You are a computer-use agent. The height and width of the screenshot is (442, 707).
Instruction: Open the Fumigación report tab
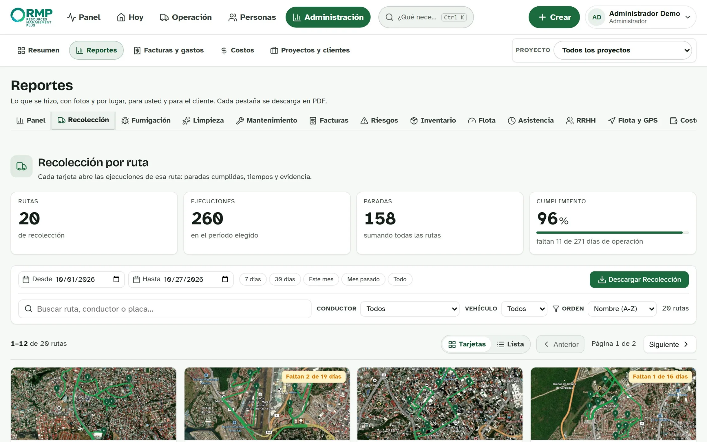[x=146, y=120]
